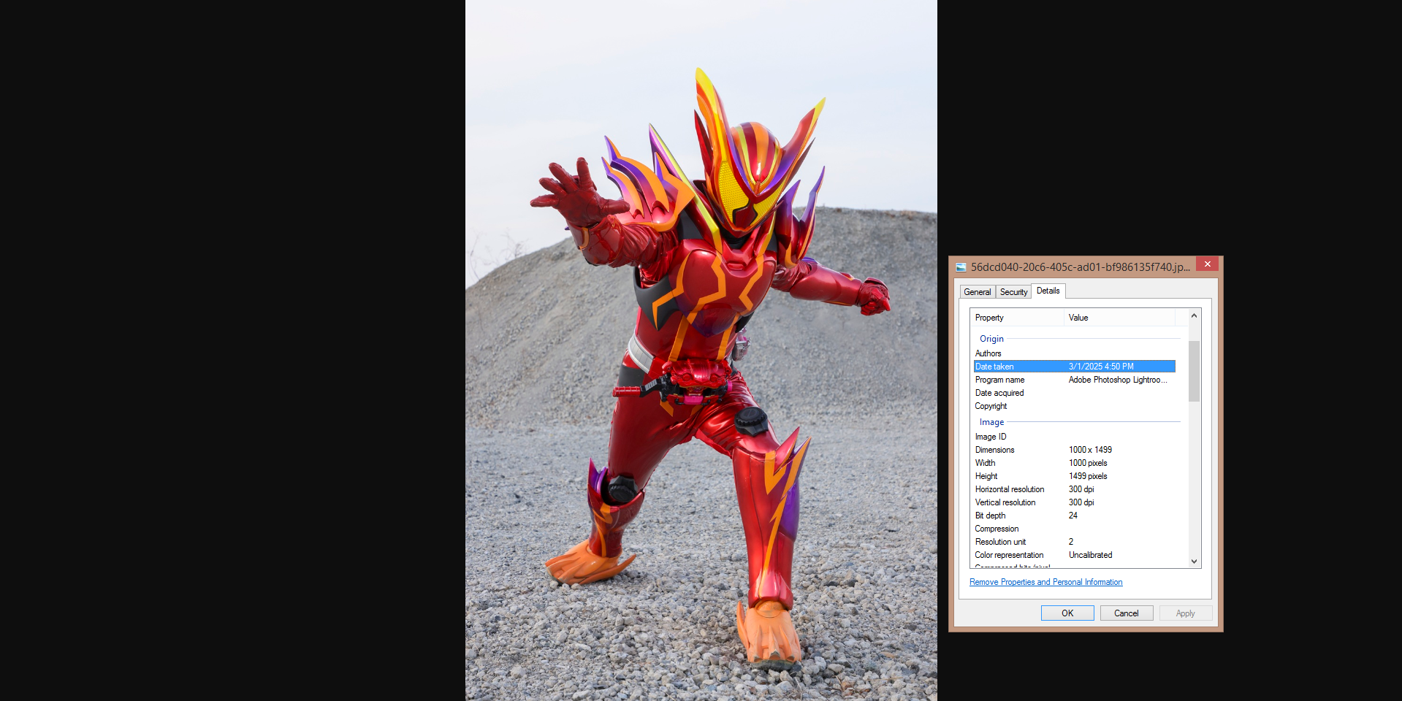The width and height of the screenshot is (1402, 701).
Task: Select the Date acquired row
Action: tap(1075, 393)
